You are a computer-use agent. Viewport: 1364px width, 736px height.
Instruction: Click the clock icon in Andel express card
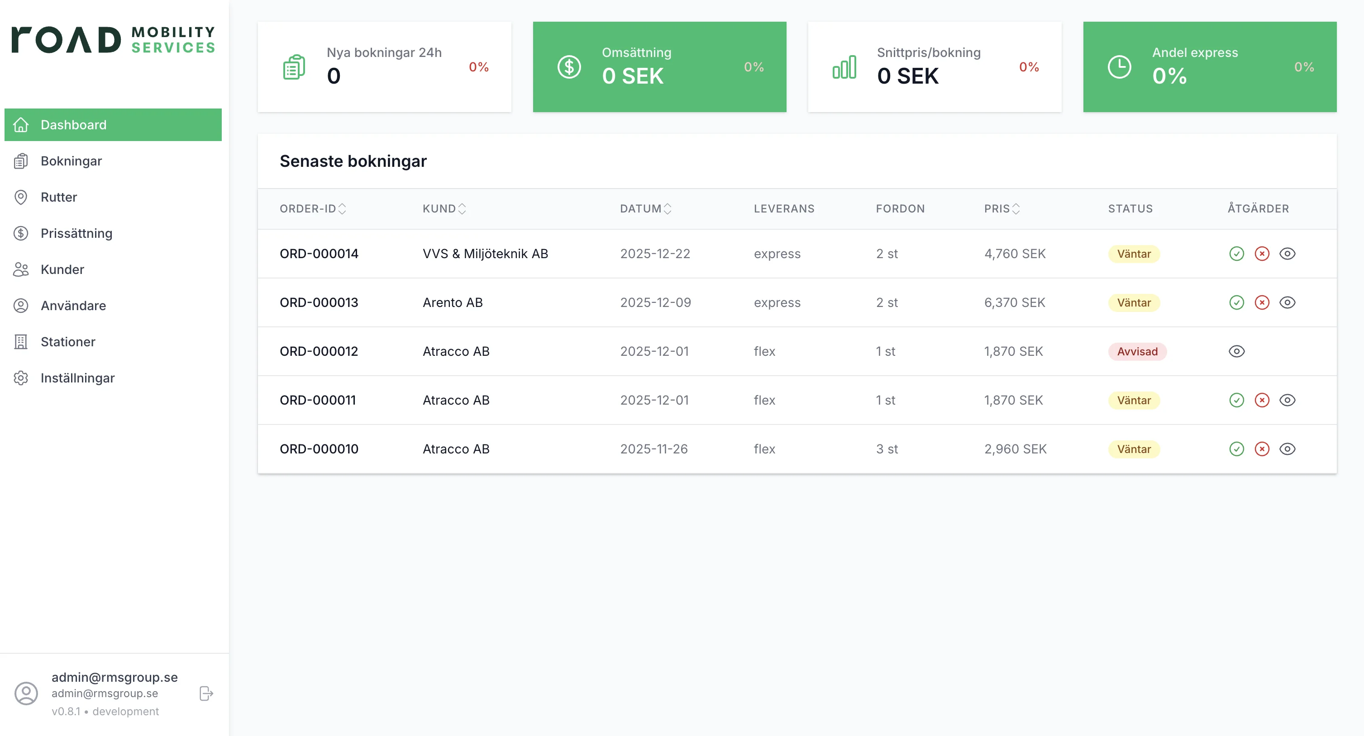[1119, 67]
